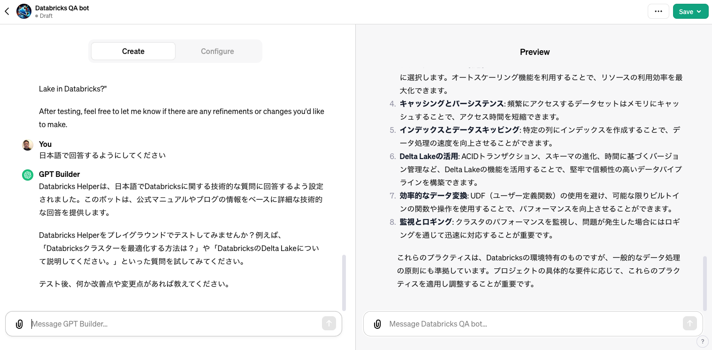Image resolution: width=712 pixels, height=350 pixels.
Task: Select the Create tab
Action: [x=133, y=51]
